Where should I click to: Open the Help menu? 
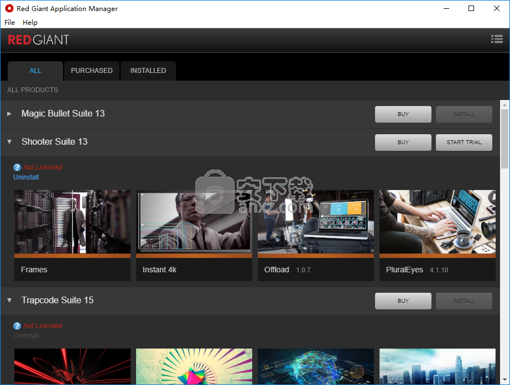tap(30, 23)
